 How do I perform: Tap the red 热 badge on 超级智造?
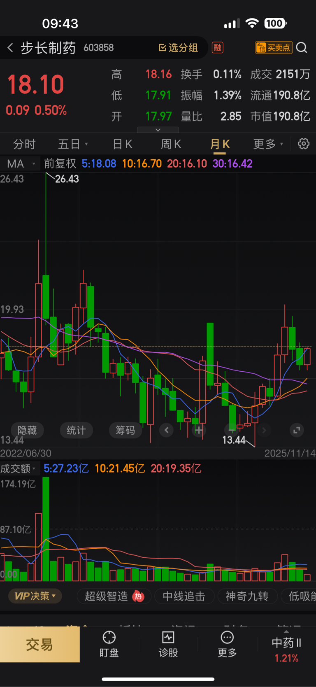[138, 596]
